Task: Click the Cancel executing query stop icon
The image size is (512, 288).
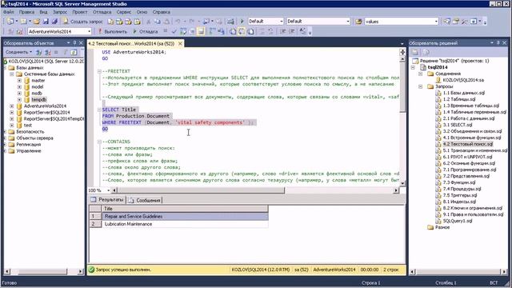Action: click(166, 31)
